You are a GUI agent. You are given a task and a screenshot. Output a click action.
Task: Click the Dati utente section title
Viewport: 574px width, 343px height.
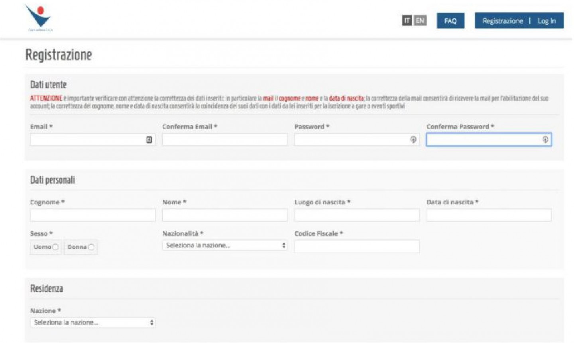(x=48, y=85)
